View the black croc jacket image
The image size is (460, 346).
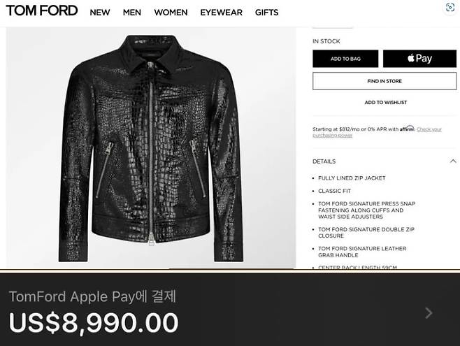coord(151,148)
